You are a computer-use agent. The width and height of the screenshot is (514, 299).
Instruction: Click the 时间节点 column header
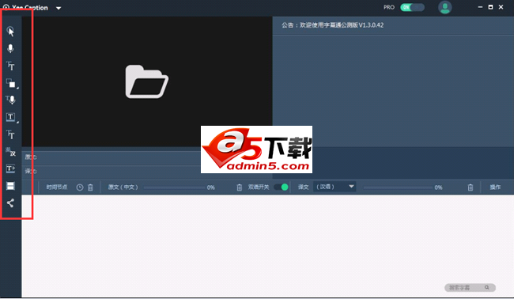point(57,187)
